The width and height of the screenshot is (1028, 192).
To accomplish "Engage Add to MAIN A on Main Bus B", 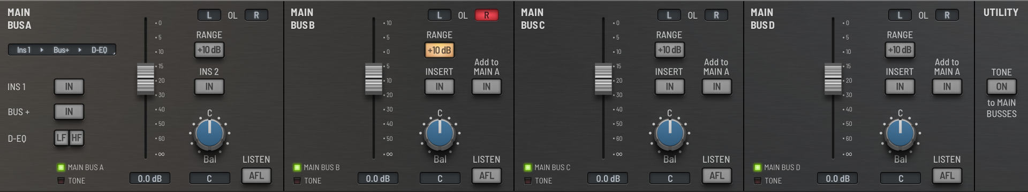I will pos(487,86).
